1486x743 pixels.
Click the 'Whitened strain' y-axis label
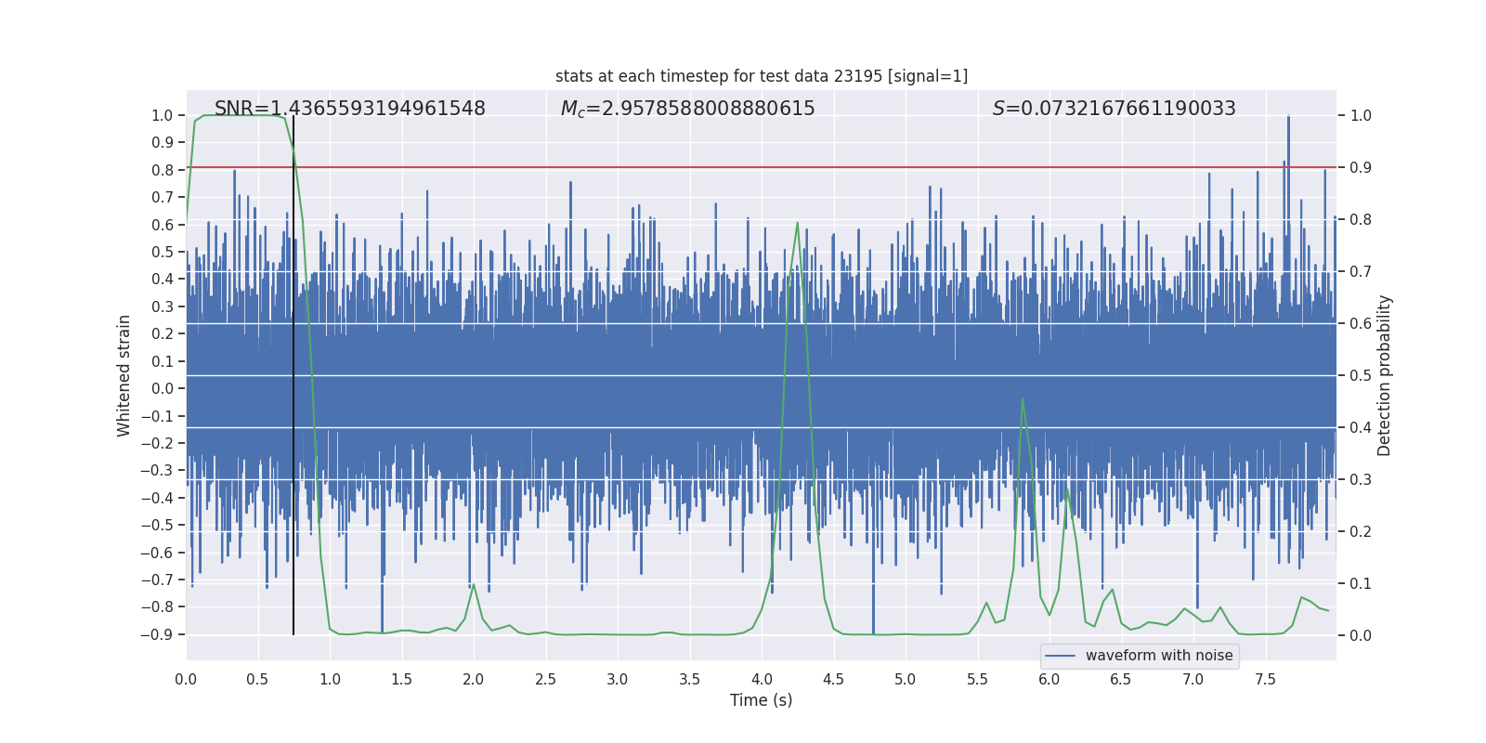pos(124,375)
